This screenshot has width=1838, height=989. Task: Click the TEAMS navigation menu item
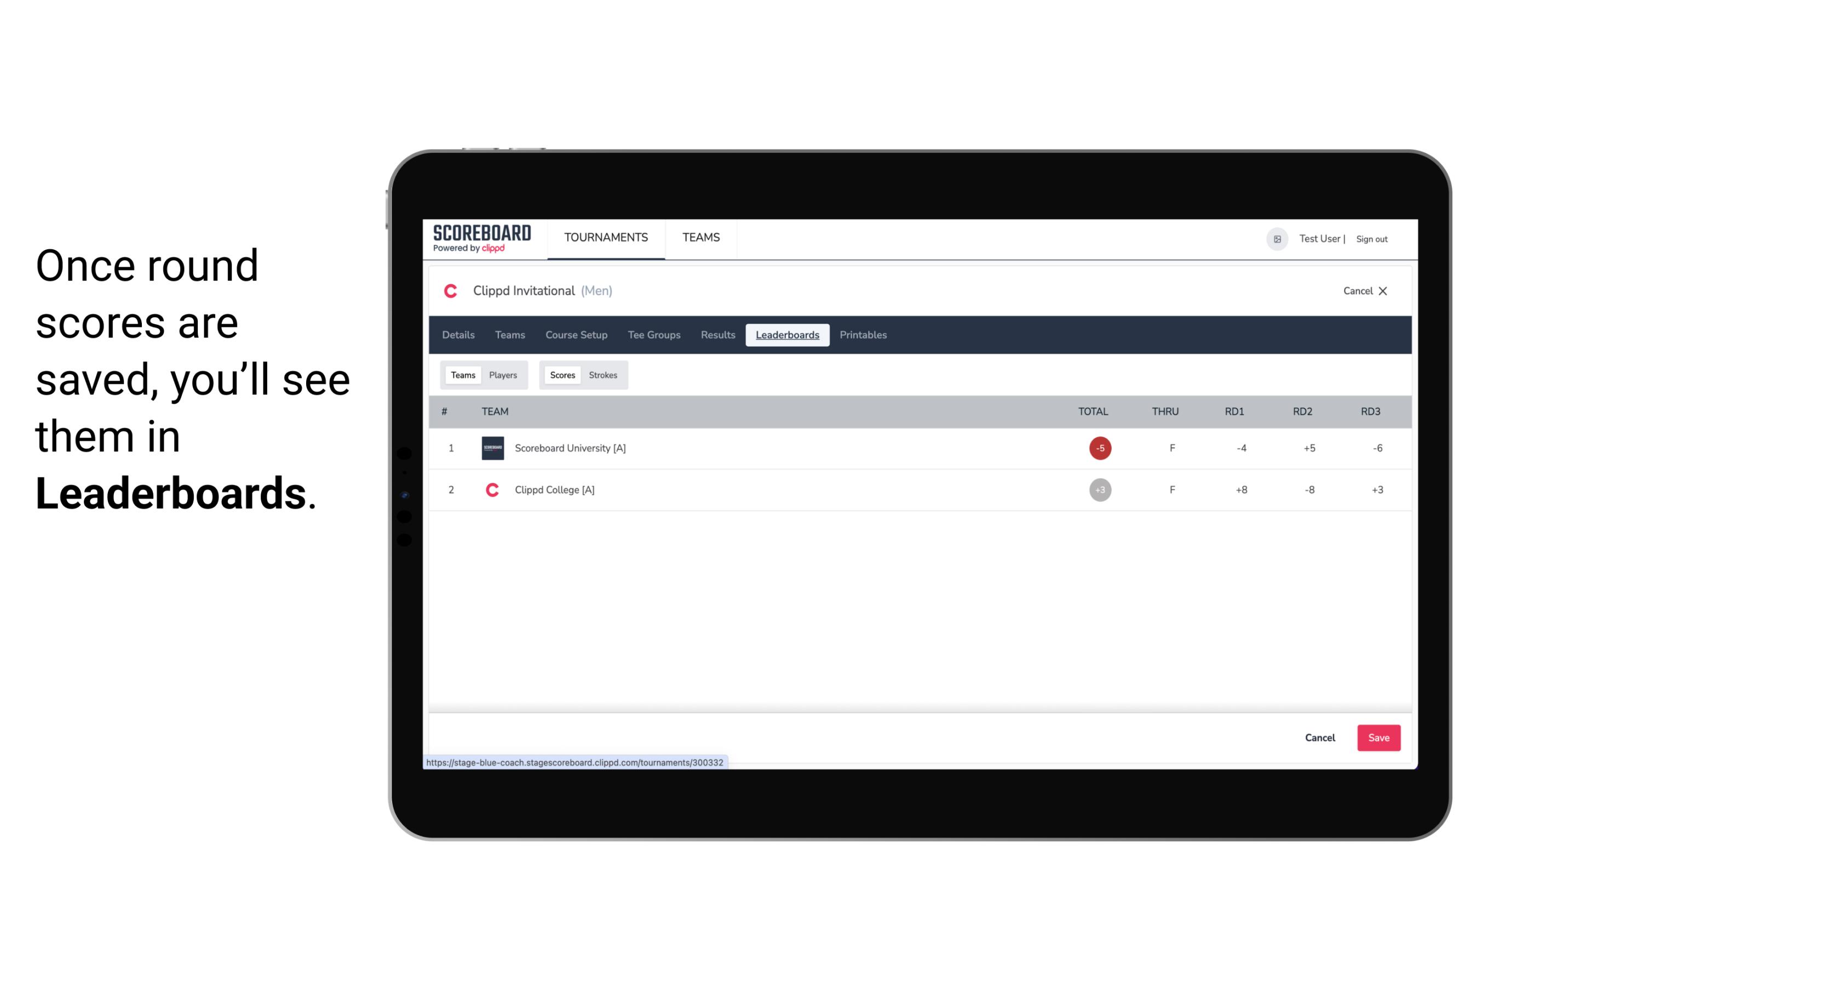click(x=700, y=238)
